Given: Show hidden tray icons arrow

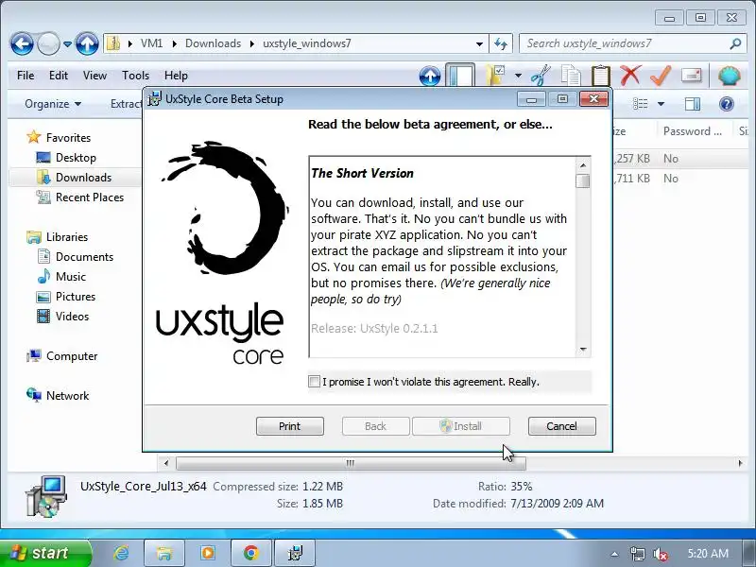Looking at the screenshot, I should pyautogui.click(x=614, y=554).
